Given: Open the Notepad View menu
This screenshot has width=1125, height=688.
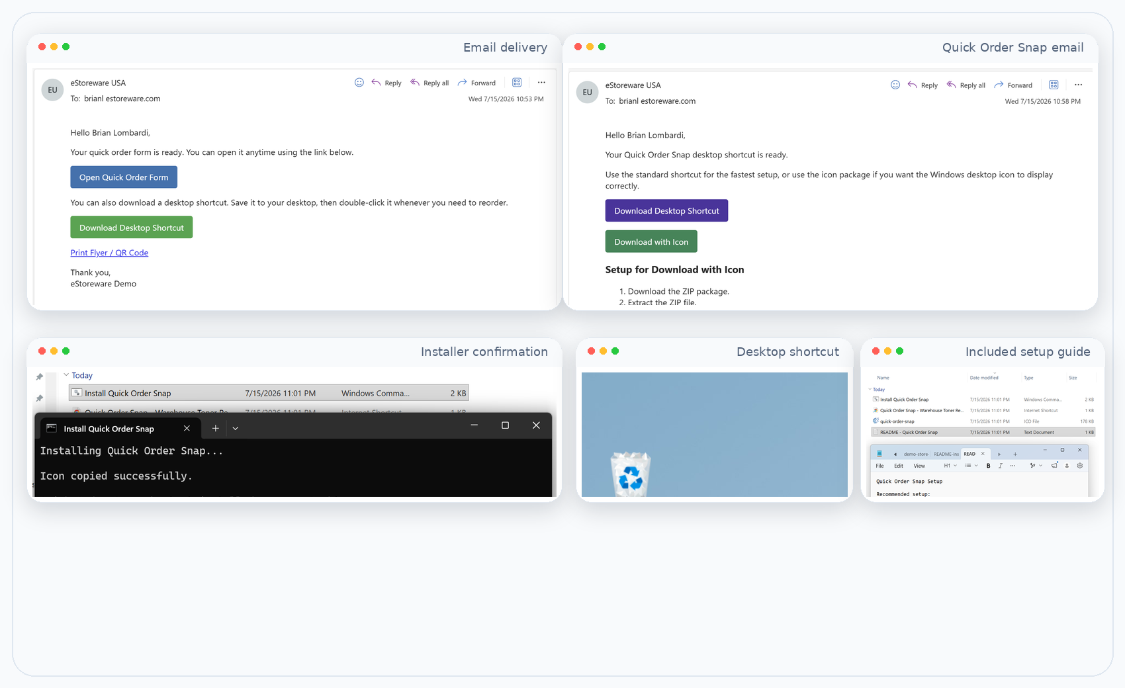Looking at the screenshot, I should click(919, 466).
